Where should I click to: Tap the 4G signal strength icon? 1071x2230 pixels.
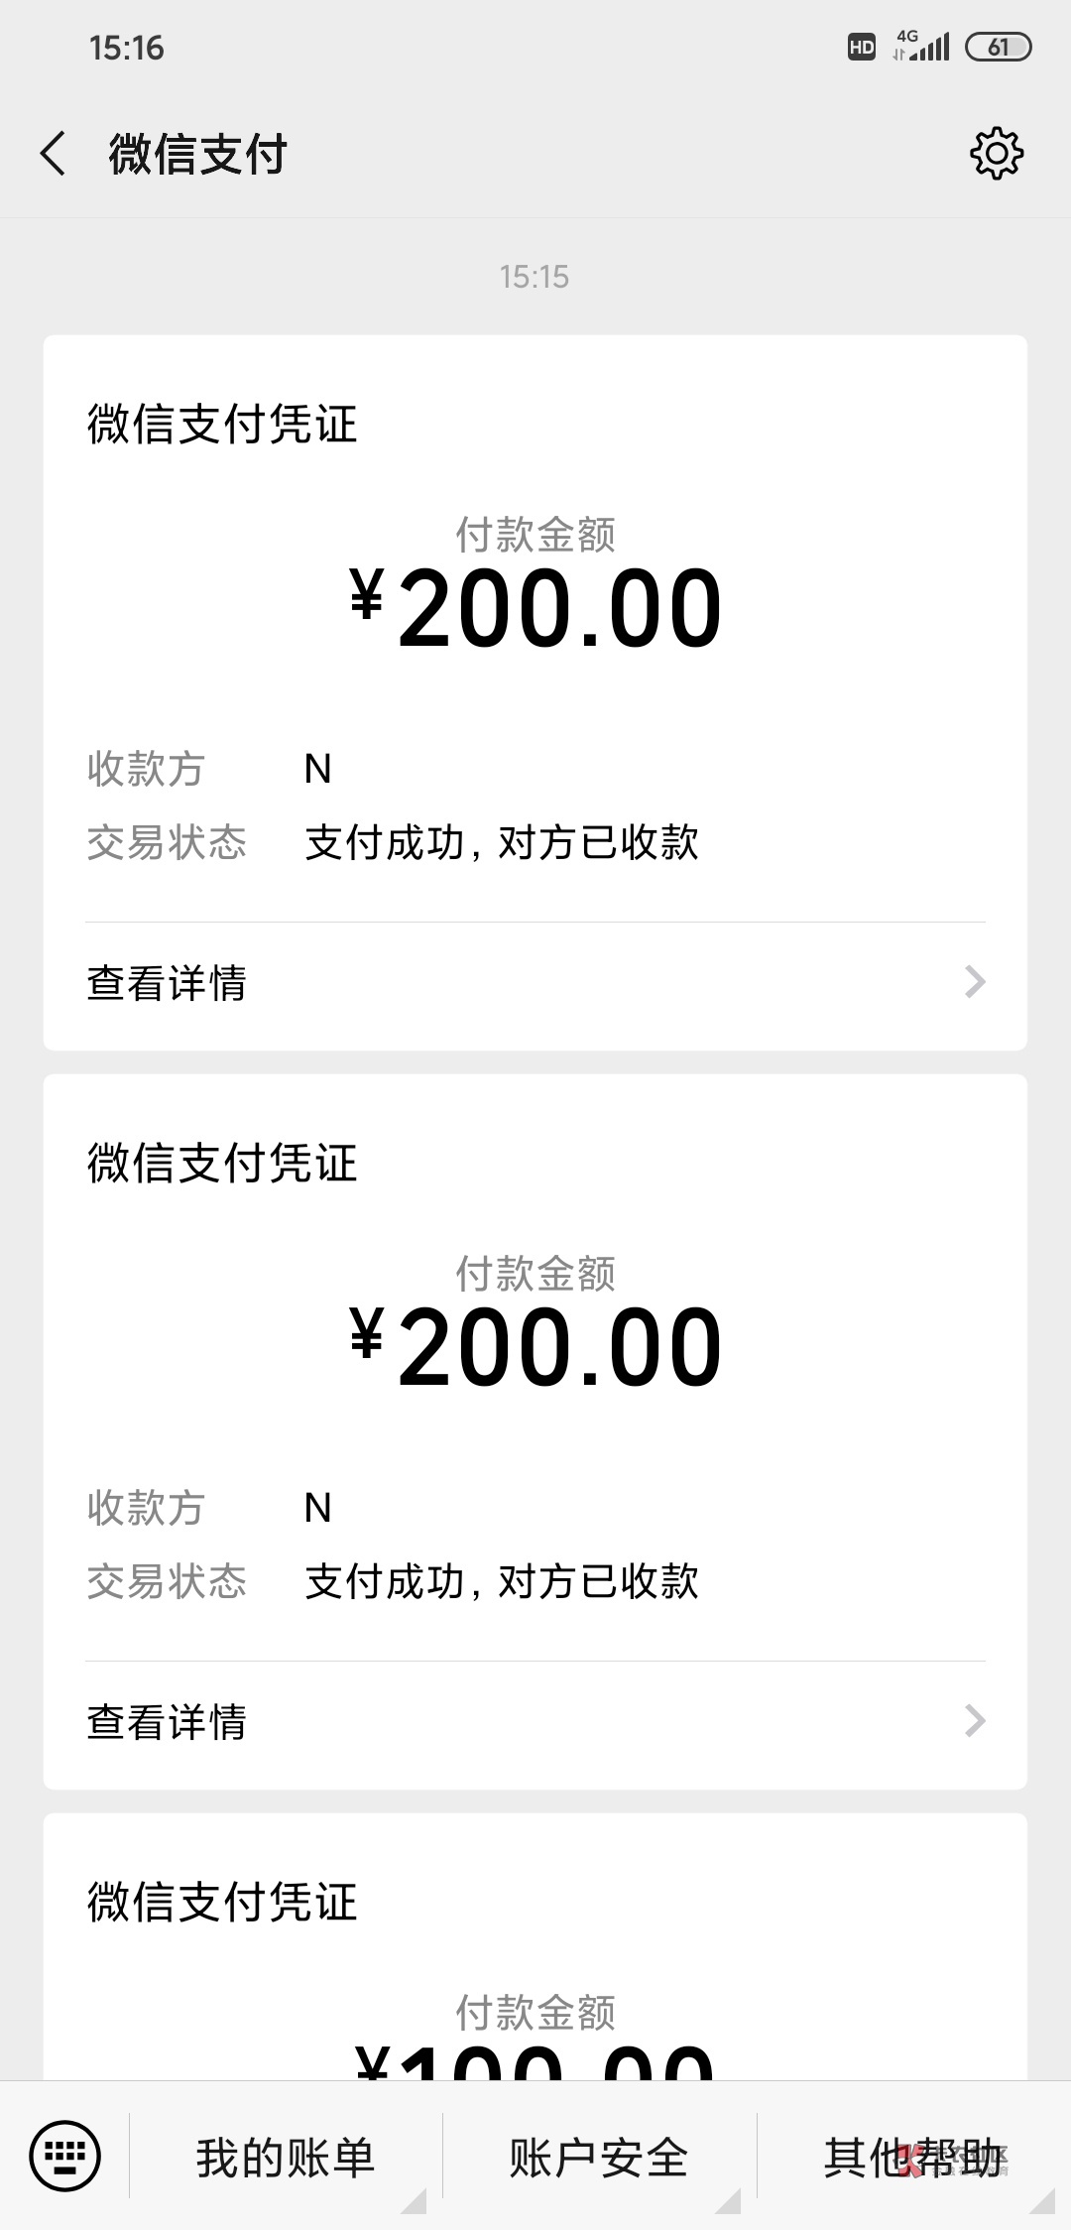click(x=922, y=46)
